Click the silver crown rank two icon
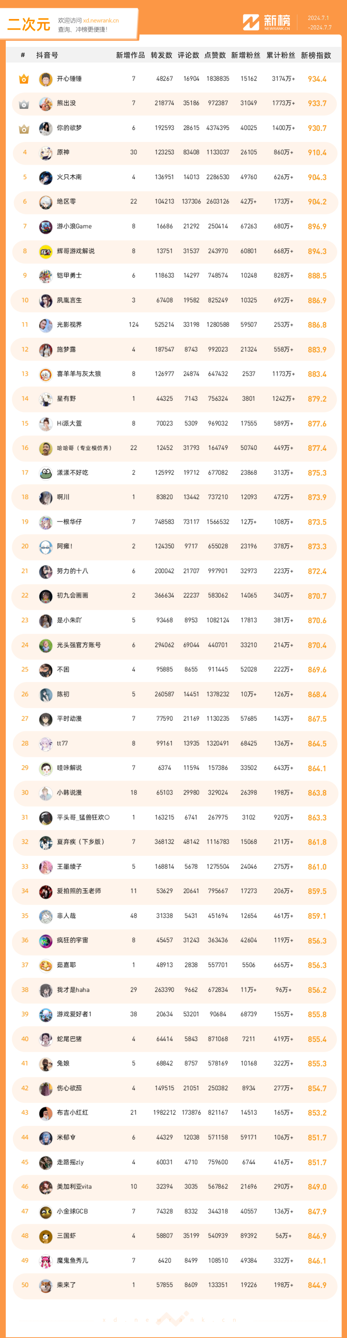 (x=24, y=104)
